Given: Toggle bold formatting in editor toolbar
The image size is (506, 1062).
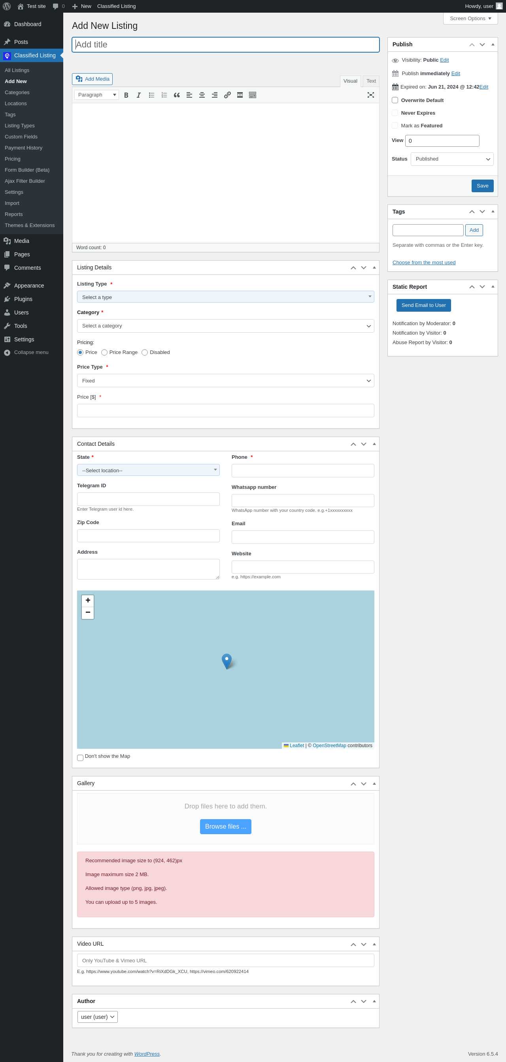Looking at the screenshot, I should pos(126,95).
